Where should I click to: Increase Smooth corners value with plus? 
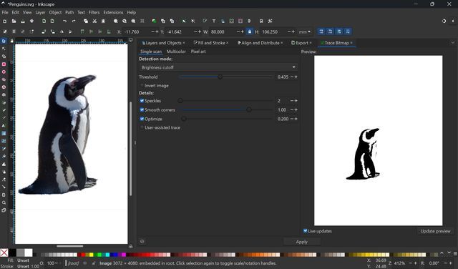tap(296, 110)
